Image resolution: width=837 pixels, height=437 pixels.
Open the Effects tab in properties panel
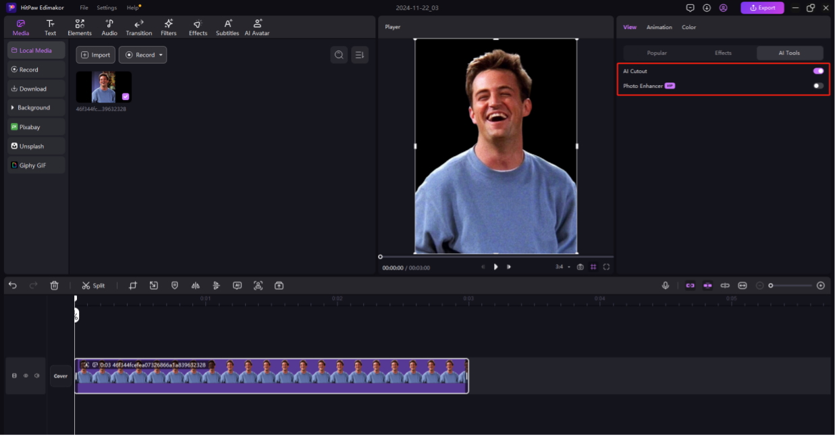[723, 53]
